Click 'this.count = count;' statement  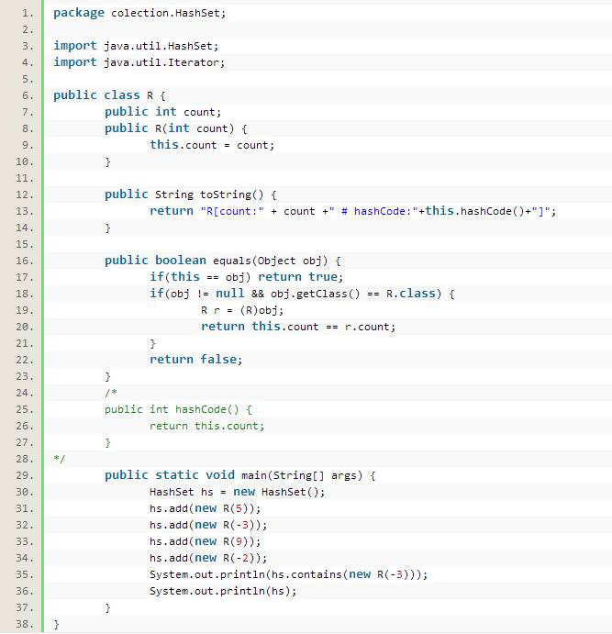coord(212,145)
